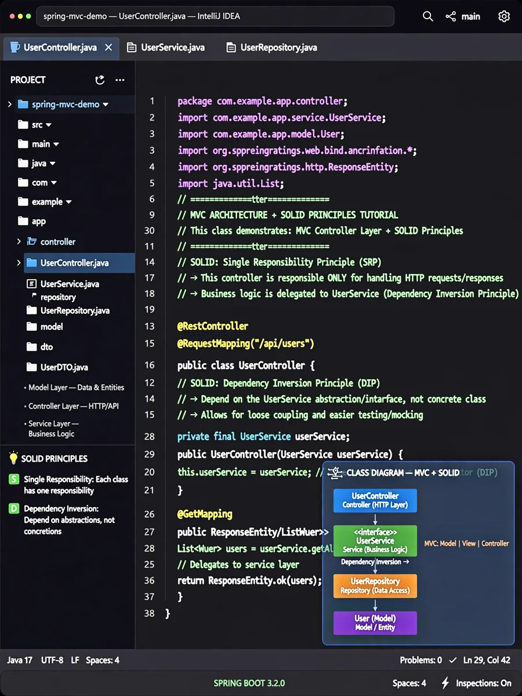Select the User (Model) box in diagram

(x=375, y=623)
